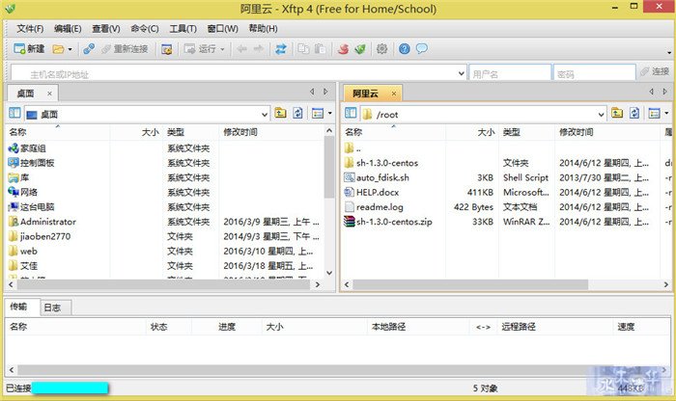Select the file readme.log

pyautogui.click(x=380, y=207)
